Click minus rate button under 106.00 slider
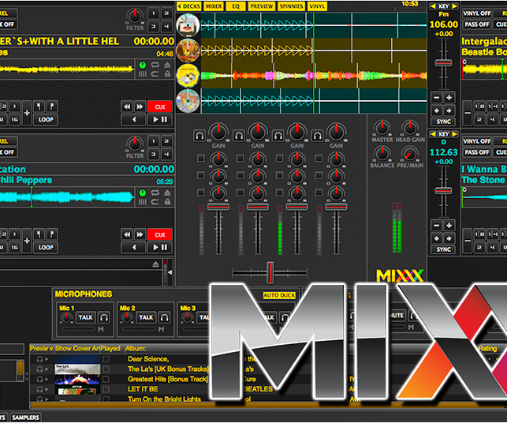Viewport: 507px width, 423px height. point(437,97)
